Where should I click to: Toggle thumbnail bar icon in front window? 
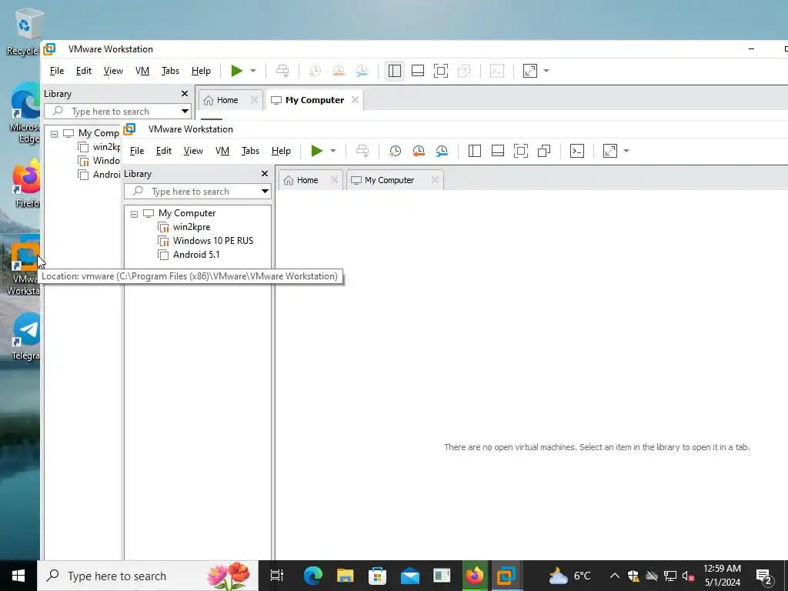(498, 151)
